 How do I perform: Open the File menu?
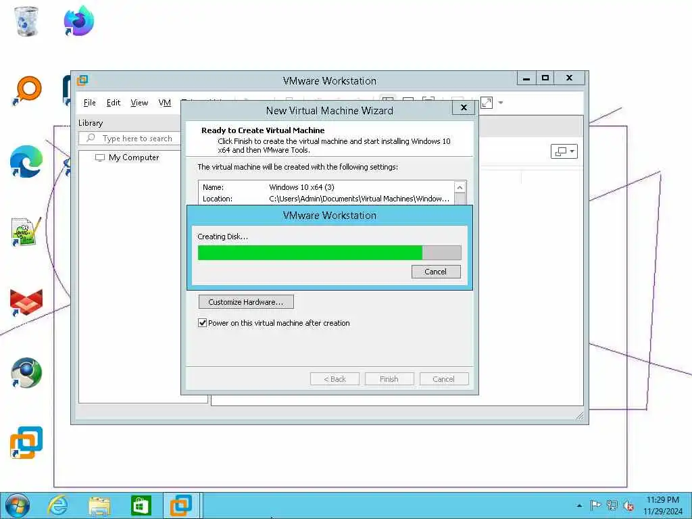pyautogui.click(x=90, y=103)
